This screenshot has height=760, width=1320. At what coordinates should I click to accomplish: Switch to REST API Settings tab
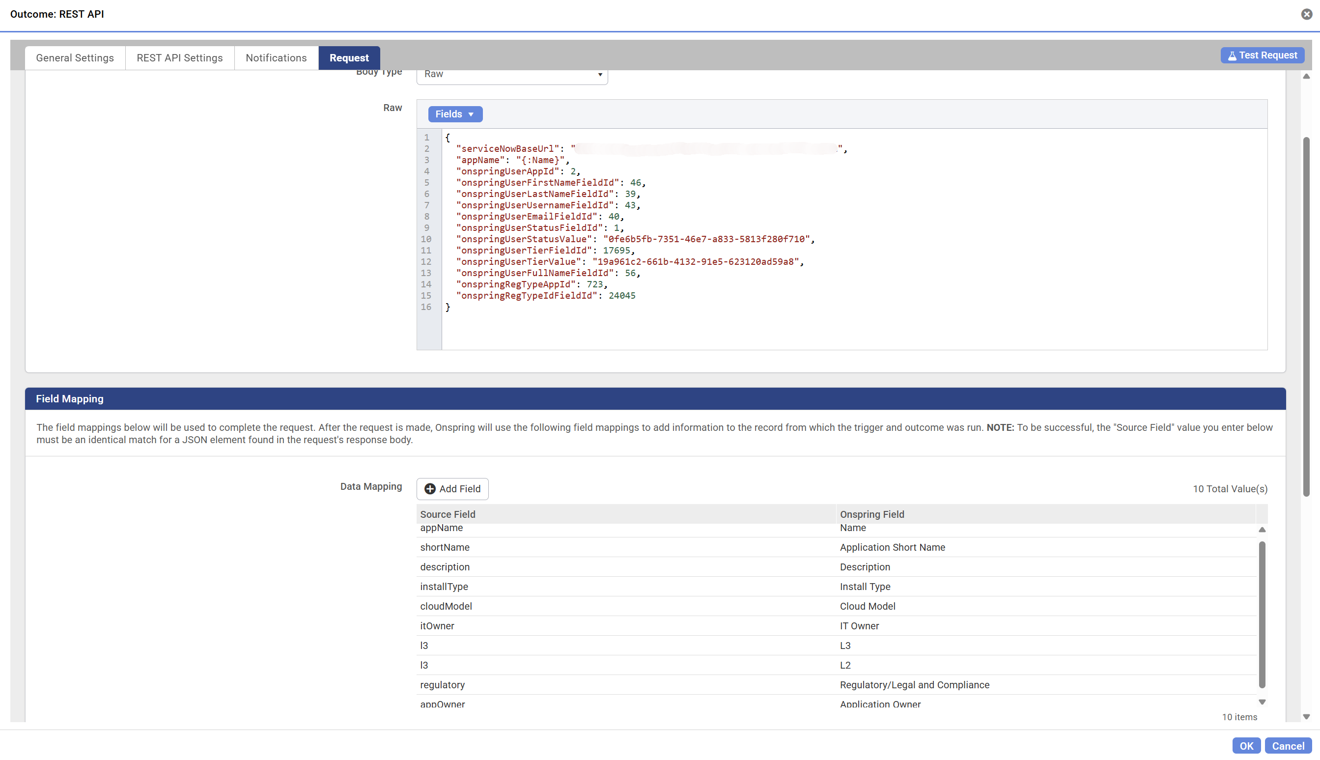pos(179,58)
